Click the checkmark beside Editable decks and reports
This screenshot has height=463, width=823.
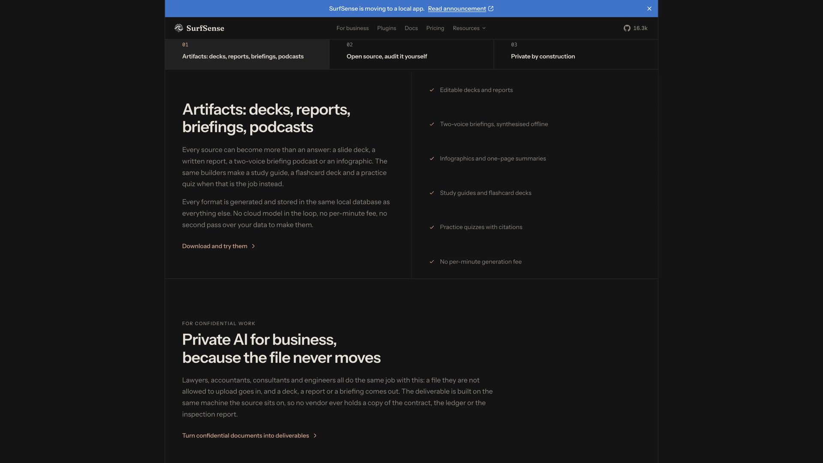432,90
